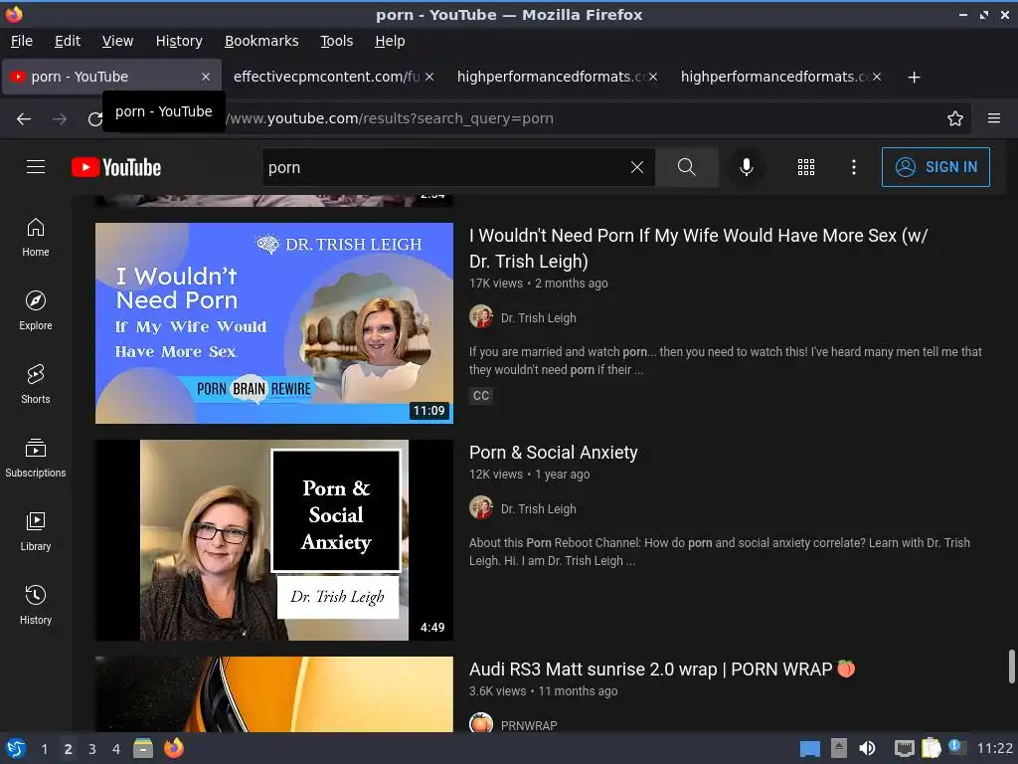
Task: Open the Bookmarks menu
Action: pos(261,41)
